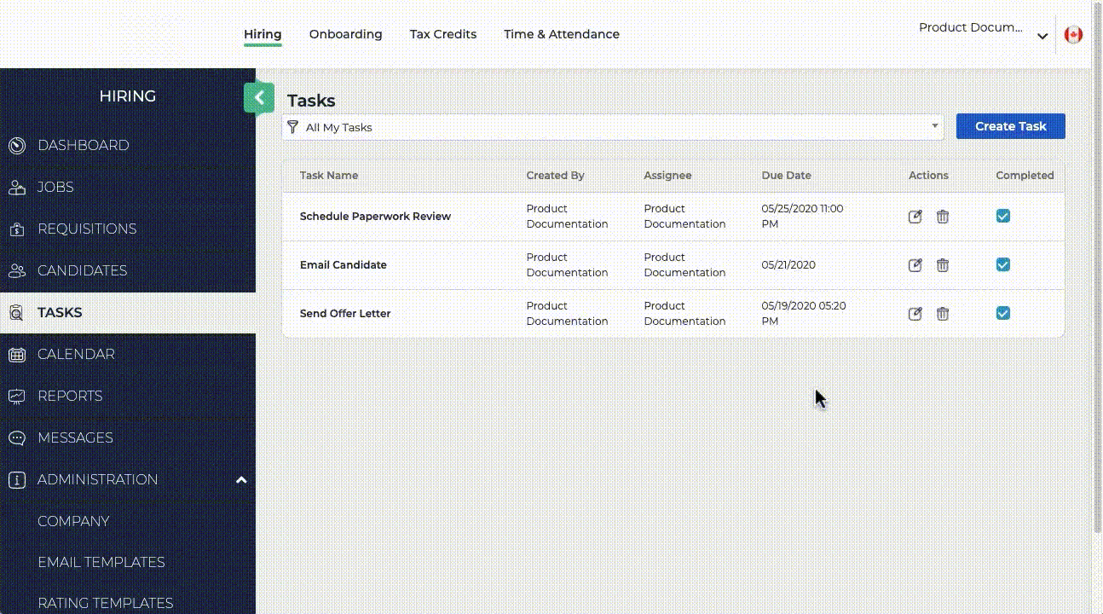Image resolution: width=1103 pixels, height=614 pixels.
Task: Click the Messages chat bubble icon
Action: click(17, 438)
